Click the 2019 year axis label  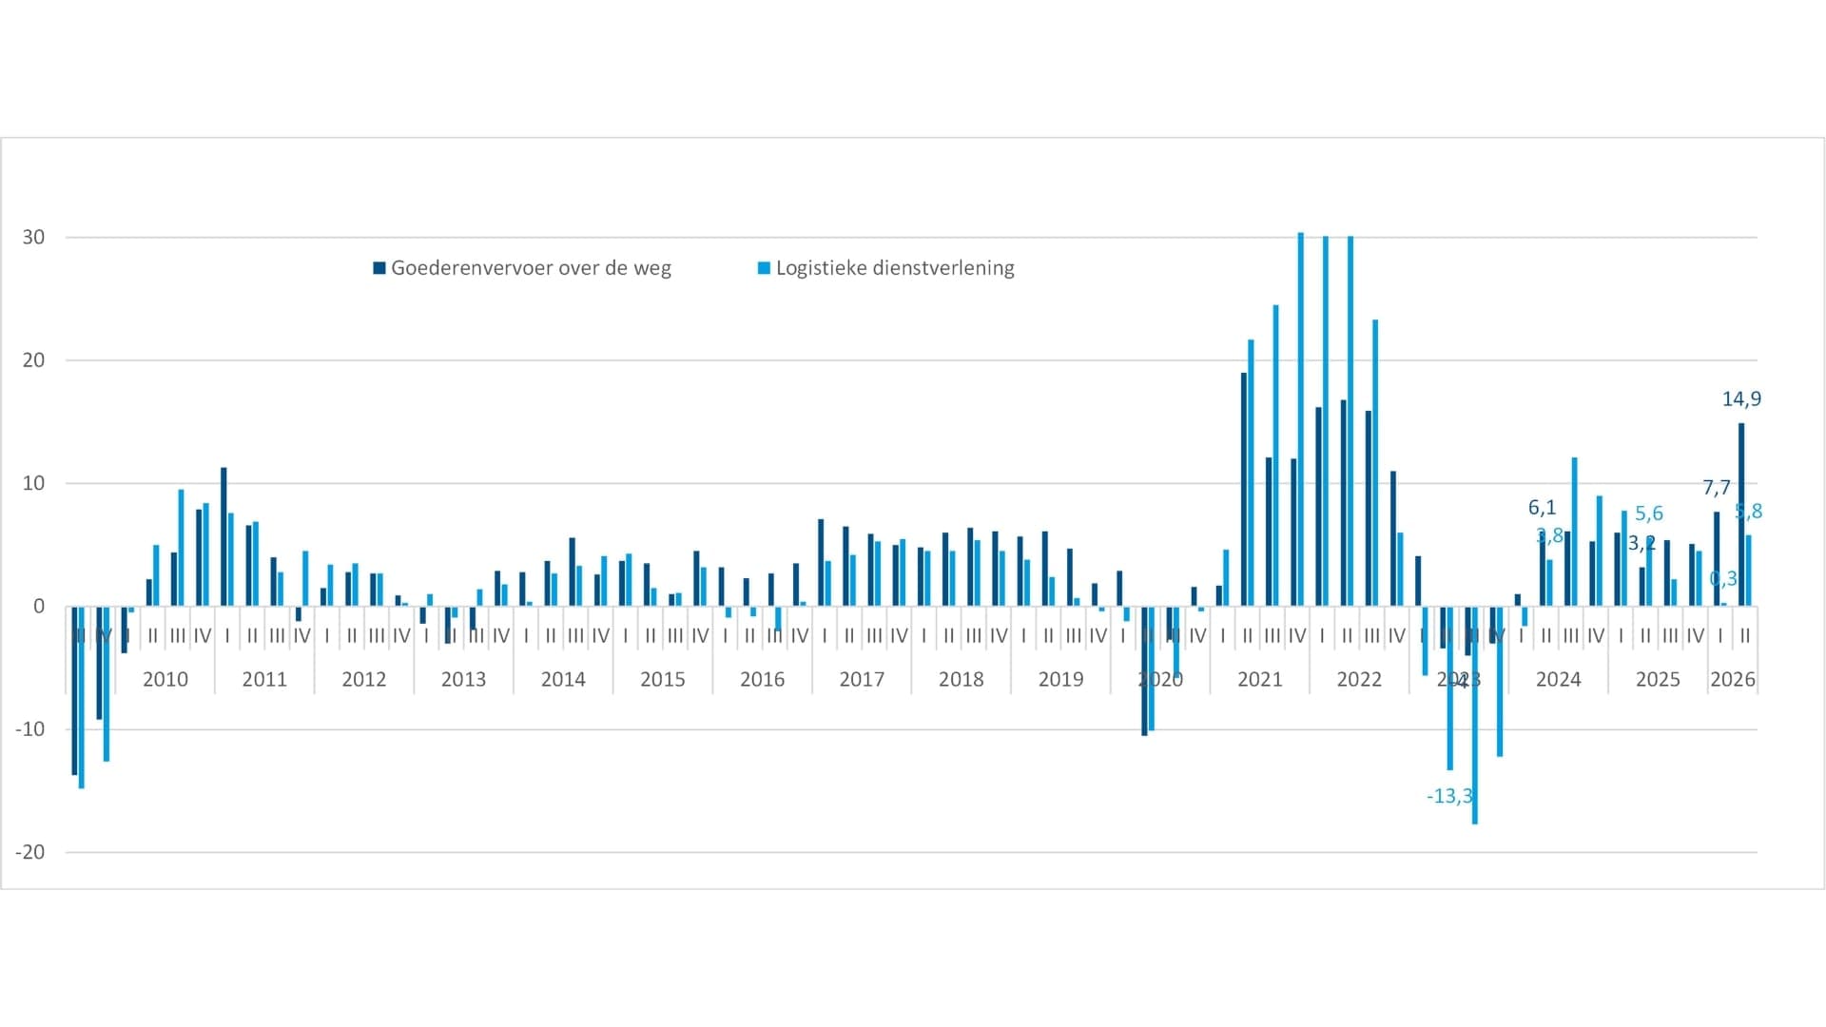[x=1060, y=679]
